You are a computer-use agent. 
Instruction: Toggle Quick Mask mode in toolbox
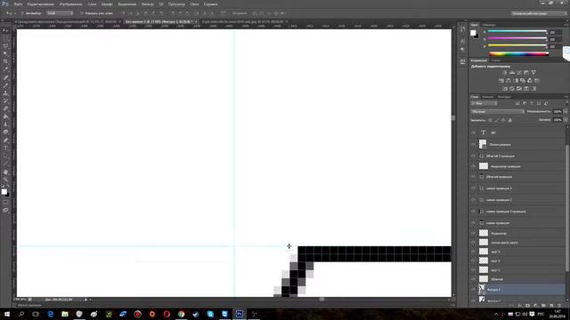click(x=5, y=203)
